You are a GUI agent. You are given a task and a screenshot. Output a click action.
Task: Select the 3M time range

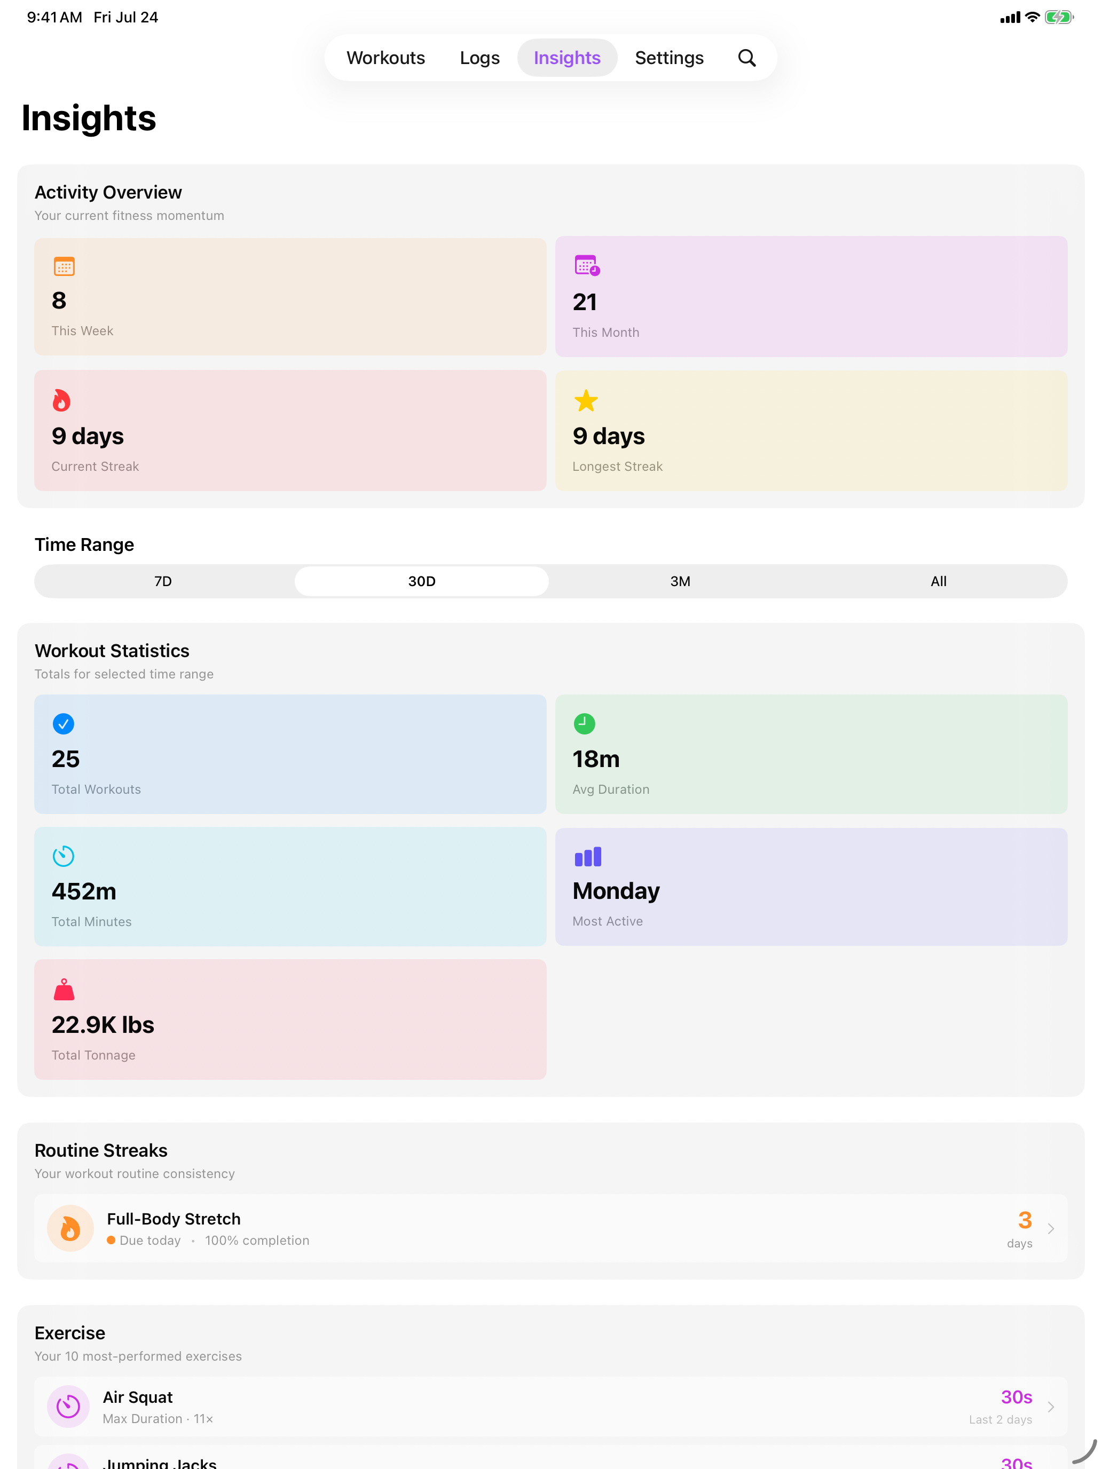pos(680,581)
